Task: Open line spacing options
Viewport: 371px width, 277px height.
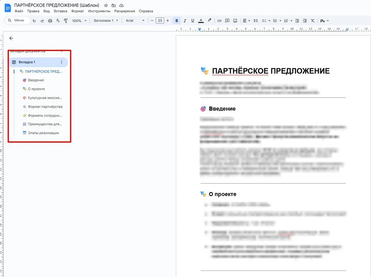Action: click(255, 21)
